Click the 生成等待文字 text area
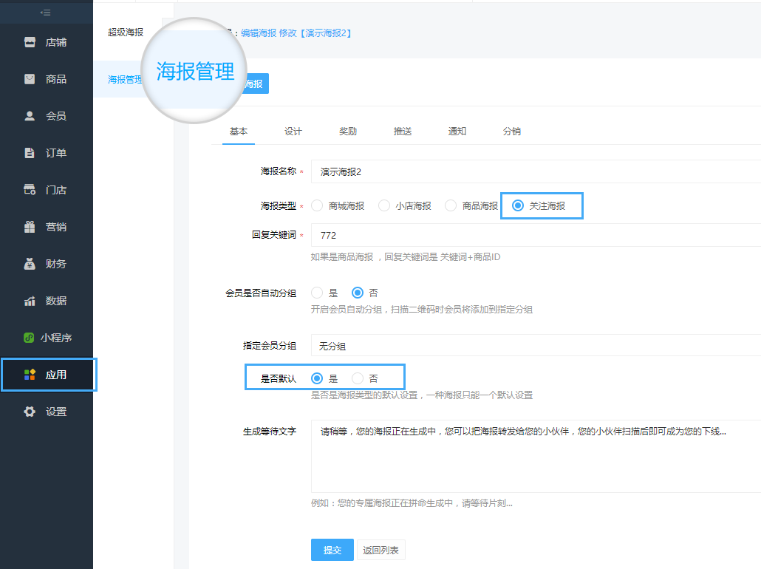The height and width of the screenshot is (569, 761). 536,457
